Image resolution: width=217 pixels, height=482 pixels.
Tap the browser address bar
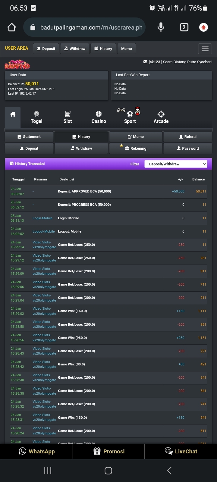click(90, 27)
